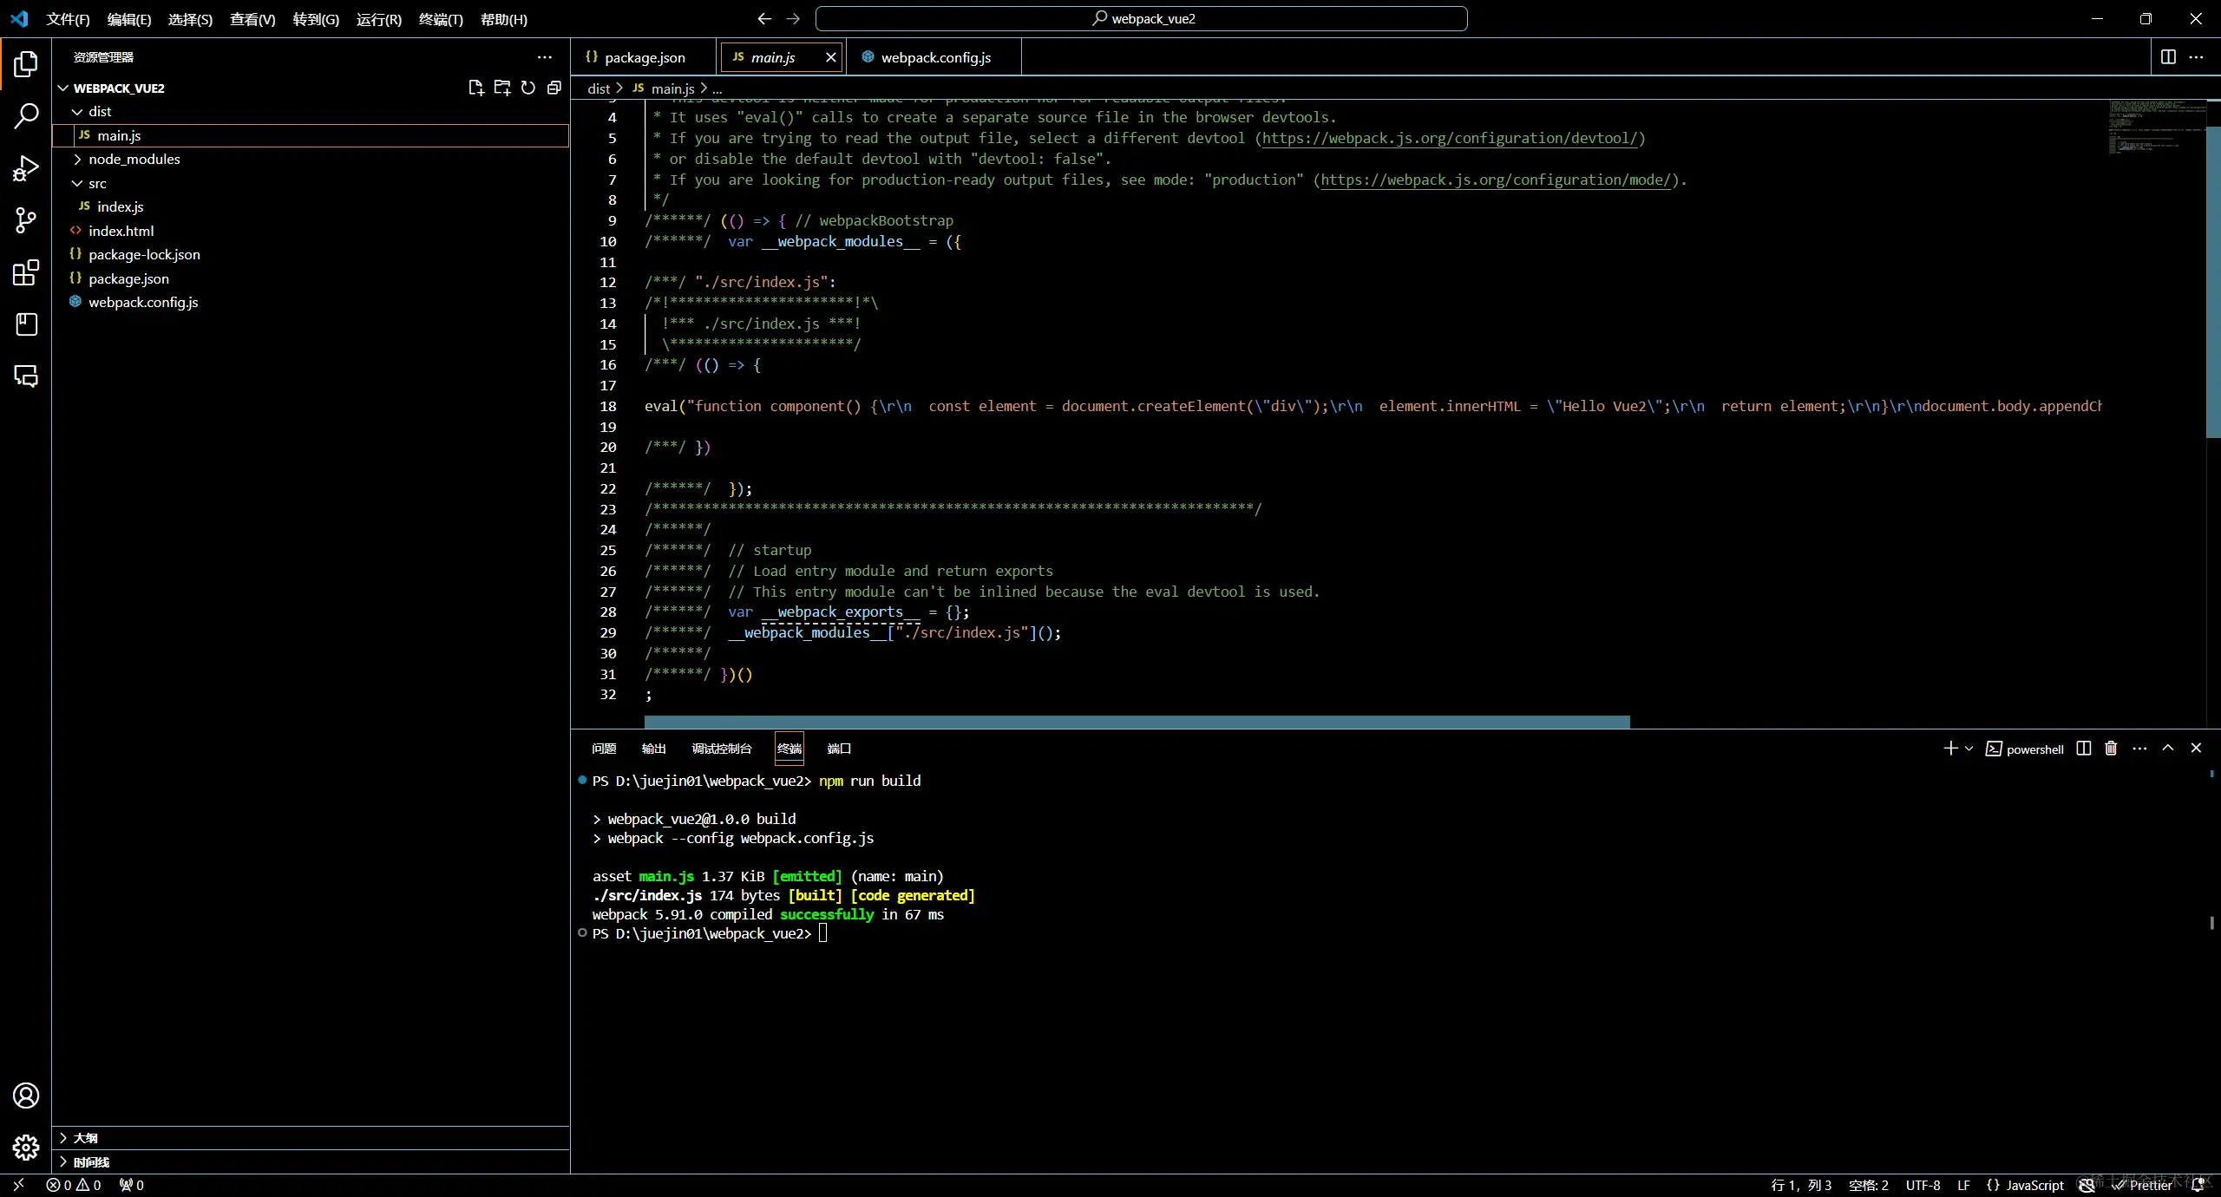Viewport: 2221px width, 1197px height.
Task: Open the Search view in activity bar
Action: [x=26, y=115]
